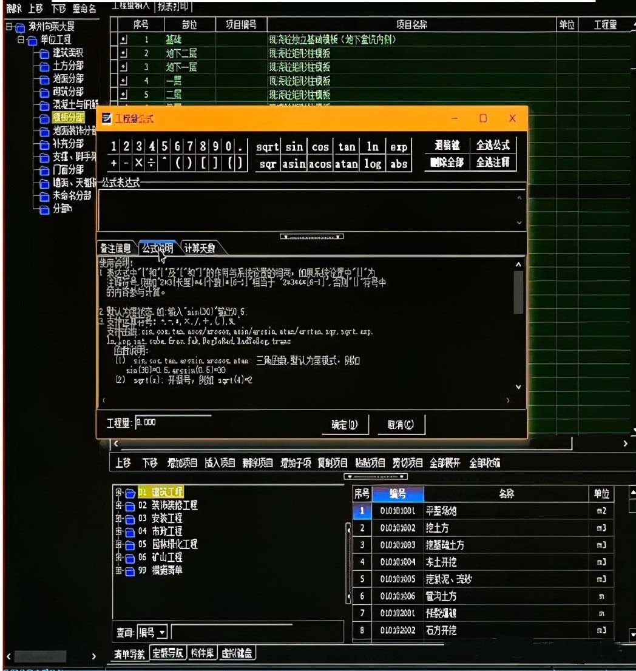636x671 pixels.
Task: Expand the 04 市政工程 node
Action: tap(119, 531)
